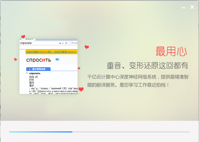Click the small heart left of спросить heading
Image resolution: width=199 pixels, height=142 pixels.
coord(16,59)
